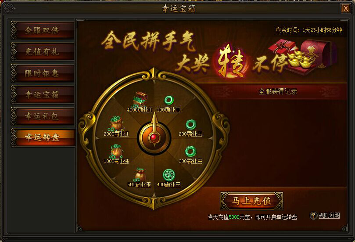Select the 幸运宝箱 sidebar tab
The height and width of the screenshot is (242, 355).
pyautogui.click(x=43, y=94)
